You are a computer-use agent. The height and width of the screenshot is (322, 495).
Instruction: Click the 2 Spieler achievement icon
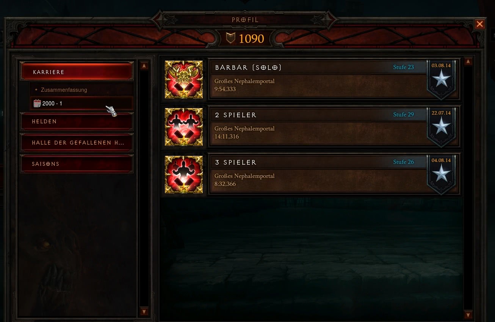(x=184, y=127)
